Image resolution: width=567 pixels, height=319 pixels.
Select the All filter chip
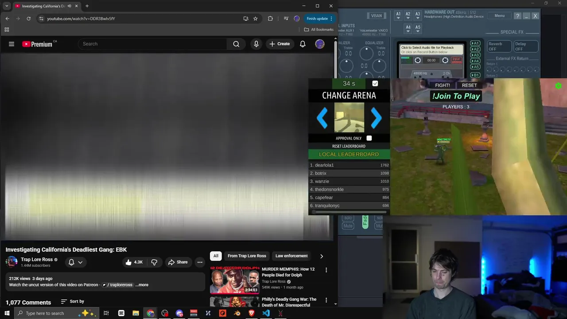216,256
